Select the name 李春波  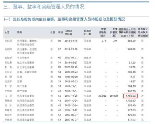point(8,110)
